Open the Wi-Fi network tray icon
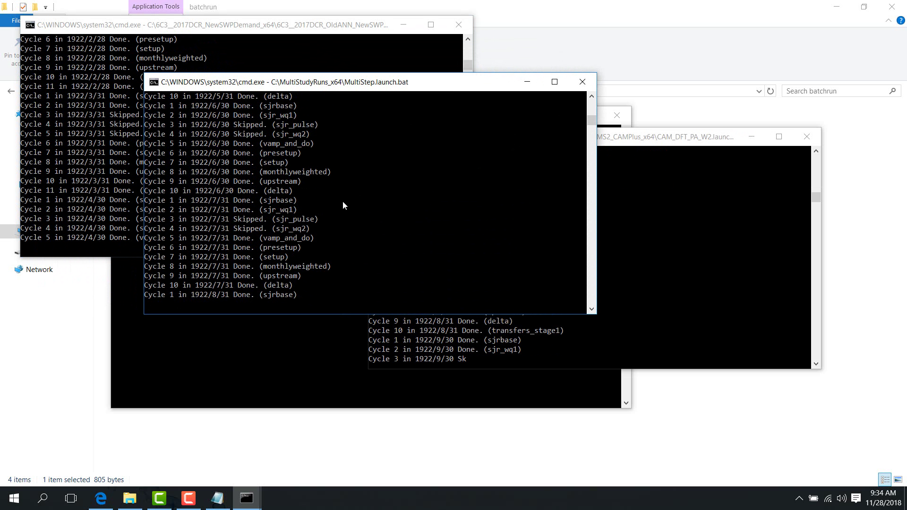907x510 pixels. coord(828,498)
